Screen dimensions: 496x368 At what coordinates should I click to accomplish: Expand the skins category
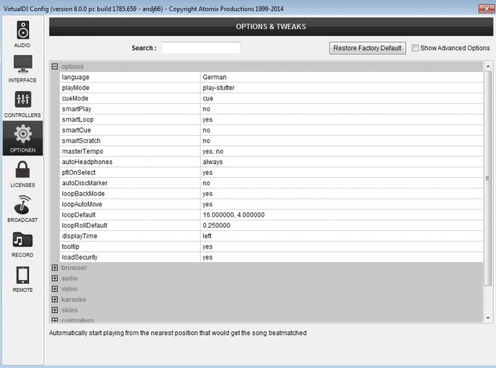[55, 310]
